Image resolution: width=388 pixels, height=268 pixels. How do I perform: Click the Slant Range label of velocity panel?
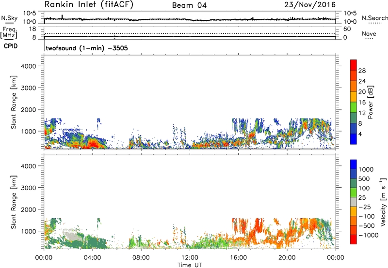(14, 202)
